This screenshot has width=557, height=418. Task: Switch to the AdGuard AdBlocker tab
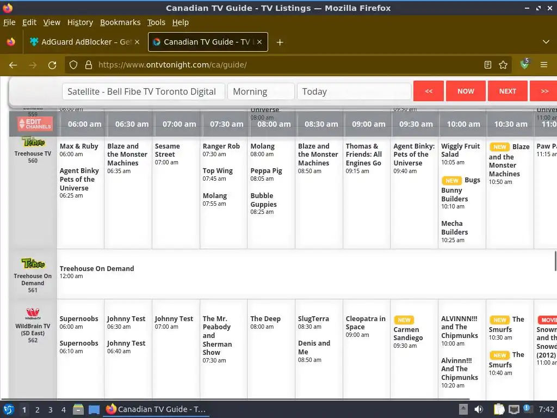(x=85, y=42)
